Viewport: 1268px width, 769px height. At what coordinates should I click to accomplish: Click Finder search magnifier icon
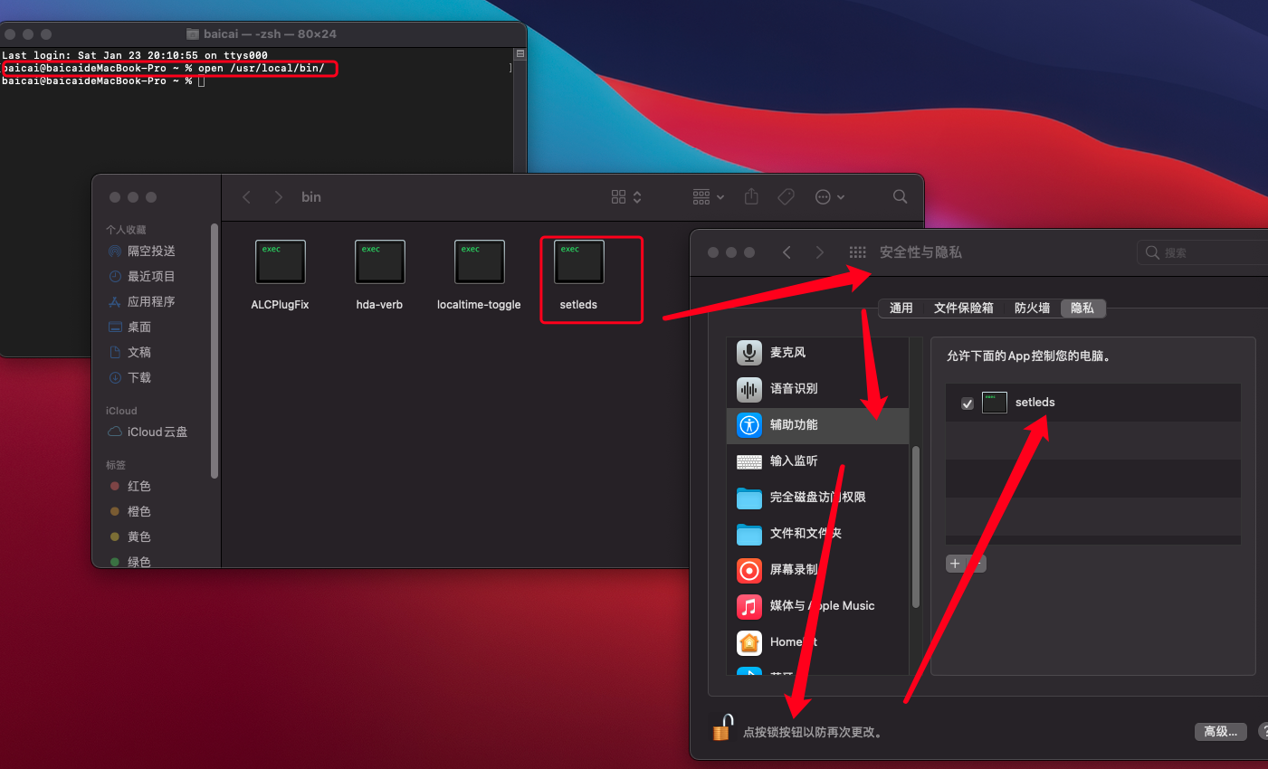tap(900, 196)
